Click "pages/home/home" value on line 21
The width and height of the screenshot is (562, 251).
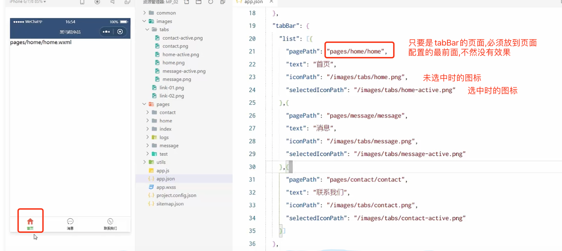(355, 51)
